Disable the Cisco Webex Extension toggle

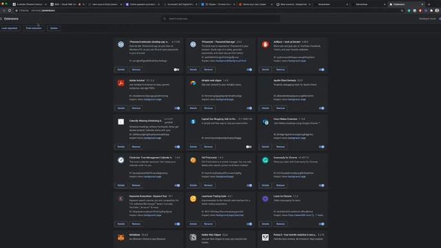click(322, 147)
